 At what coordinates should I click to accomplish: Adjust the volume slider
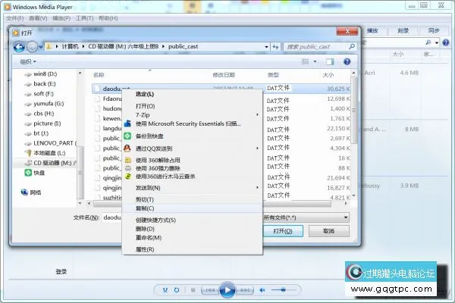[x=283, y=289]
